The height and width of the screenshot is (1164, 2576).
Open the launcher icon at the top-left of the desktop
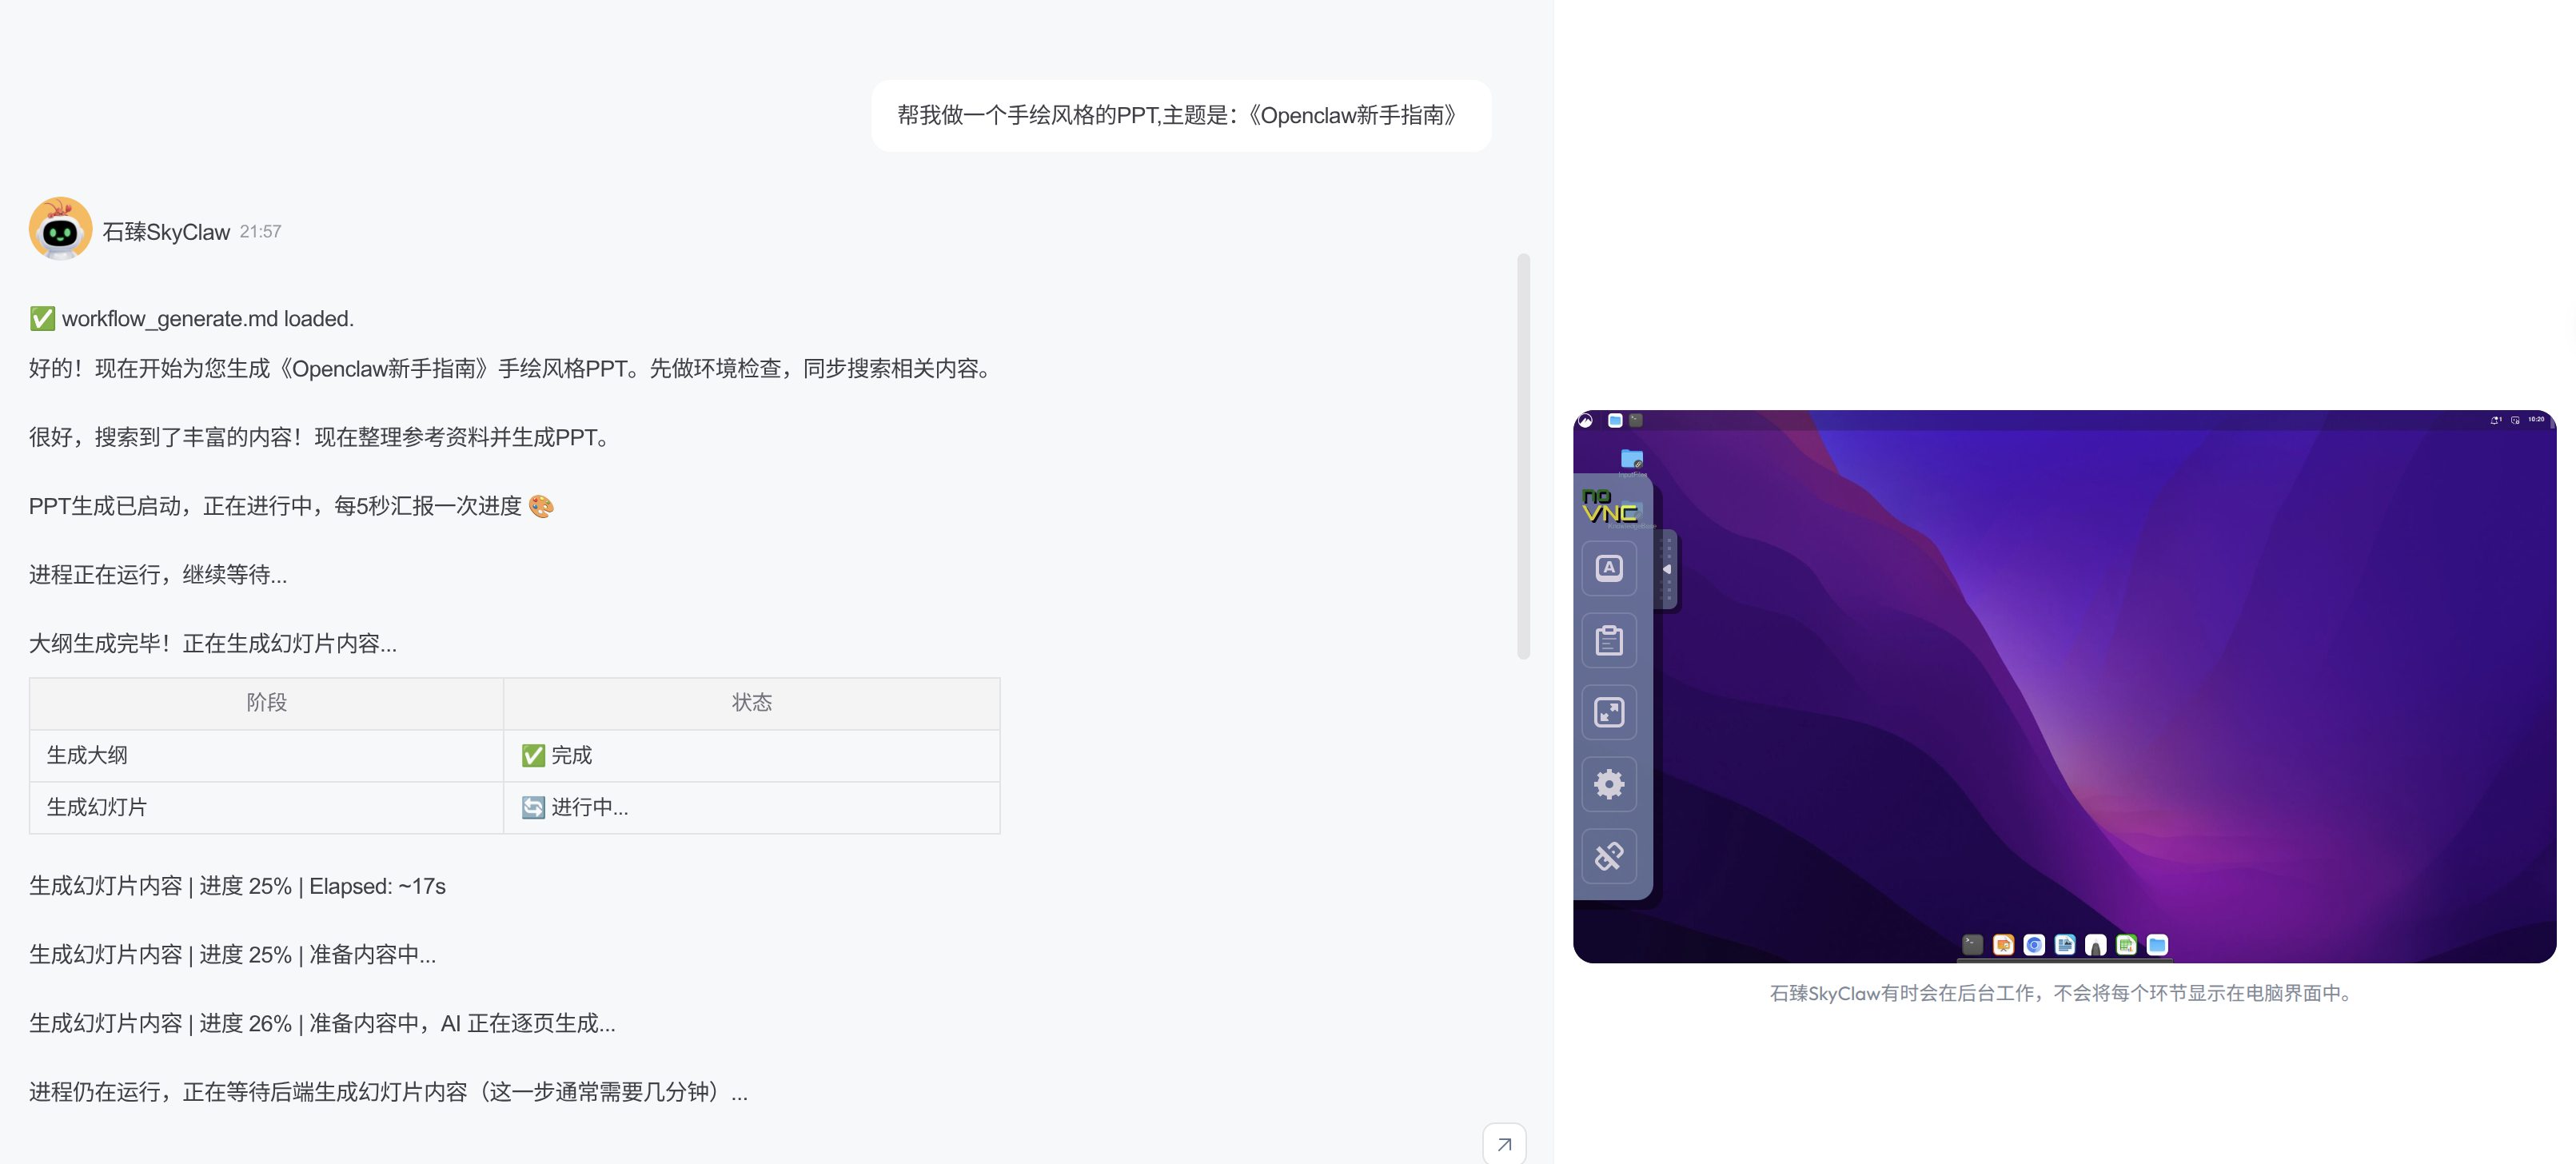click(1586, 421)
